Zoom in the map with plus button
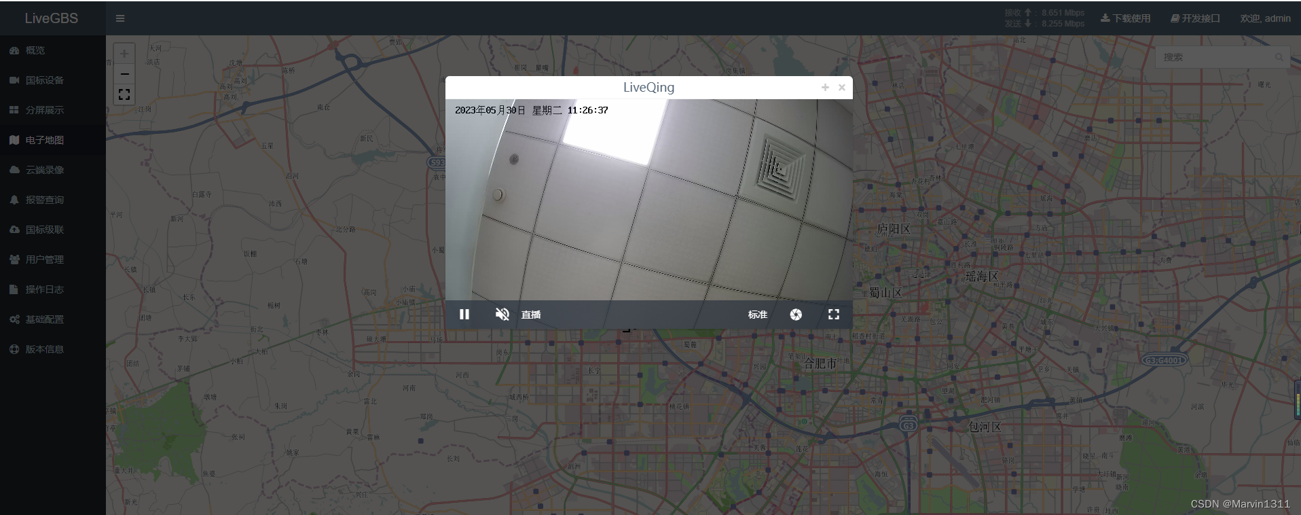1301x515 pixels. click(124, 54)
